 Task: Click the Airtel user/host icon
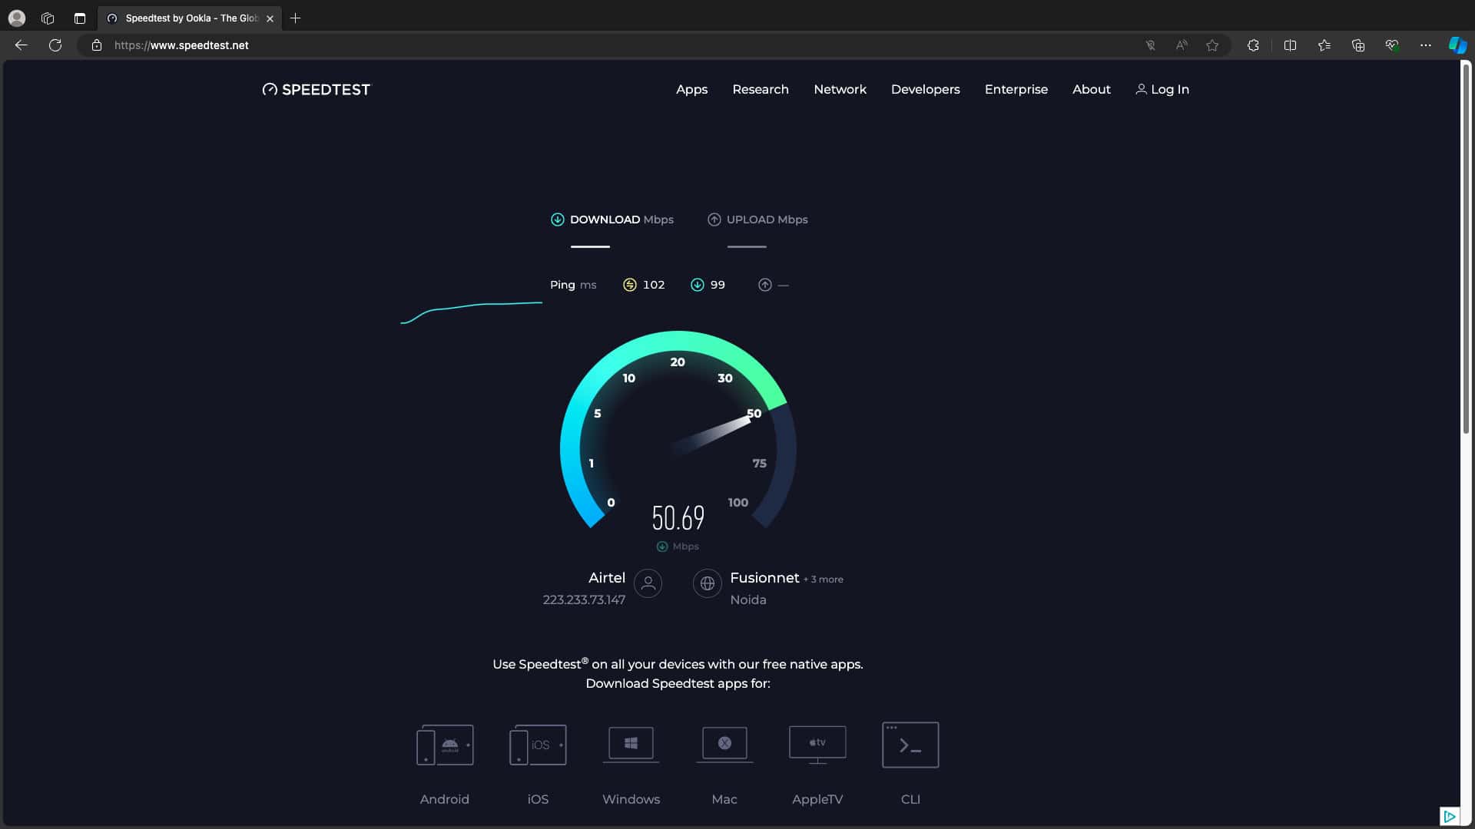pos(648,583)
